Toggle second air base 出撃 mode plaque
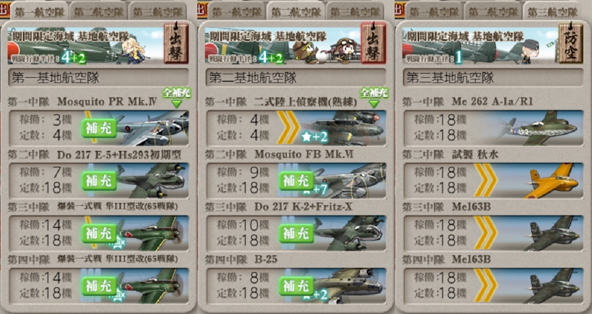592x314 pixels. (374, 43)
